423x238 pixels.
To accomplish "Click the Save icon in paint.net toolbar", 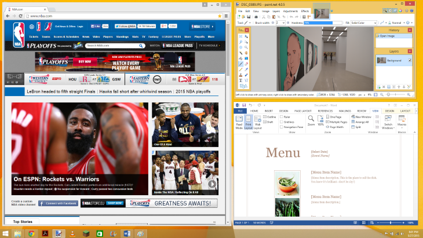I will tap(249, 17).
